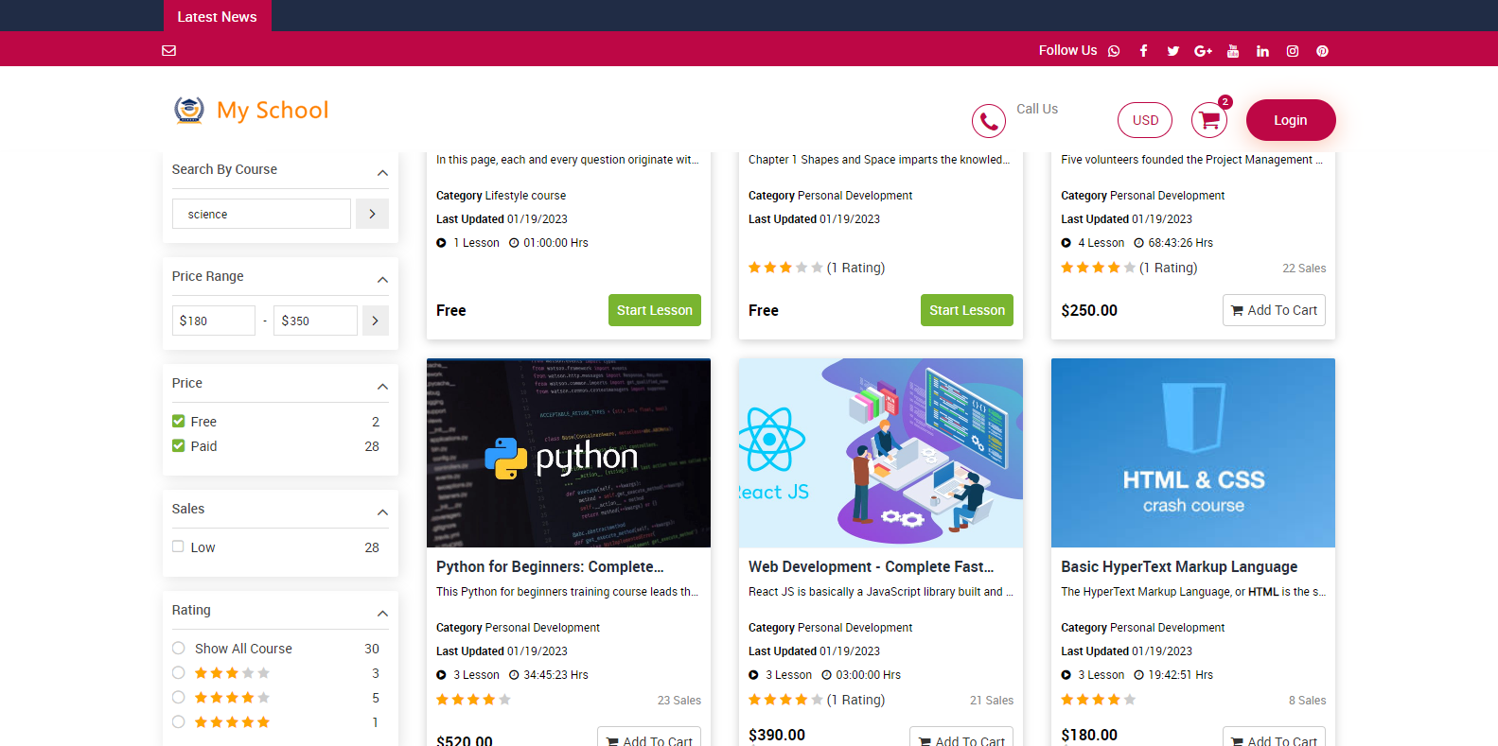The width and height of the screenshot is (1498, 746).
Task: Collapse the Price Range panel
Action: tap(382, 279)
